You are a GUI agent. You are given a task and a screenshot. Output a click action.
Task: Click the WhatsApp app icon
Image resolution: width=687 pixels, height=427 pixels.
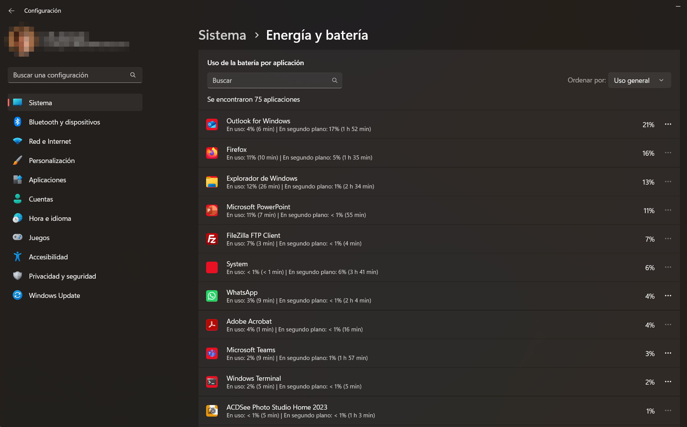pos(212,296)
